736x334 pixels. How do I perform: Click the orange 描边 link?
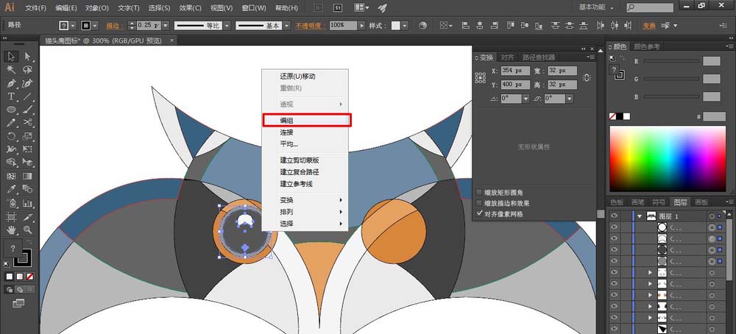click(x=113, y=26)
